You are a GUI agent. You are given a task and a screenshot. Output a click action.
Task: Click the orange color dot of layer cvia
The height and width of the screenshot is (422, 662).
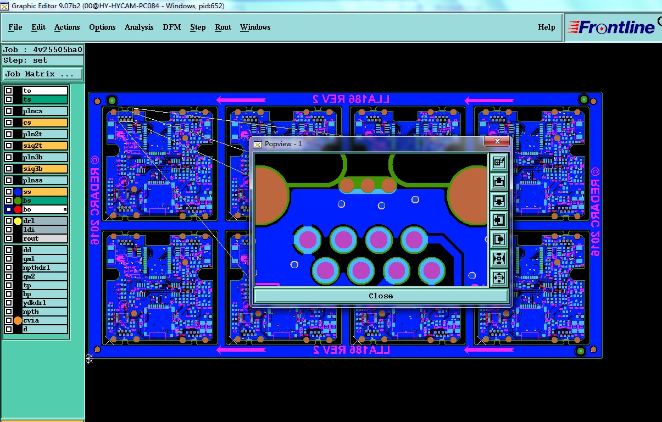click(18, 320)
